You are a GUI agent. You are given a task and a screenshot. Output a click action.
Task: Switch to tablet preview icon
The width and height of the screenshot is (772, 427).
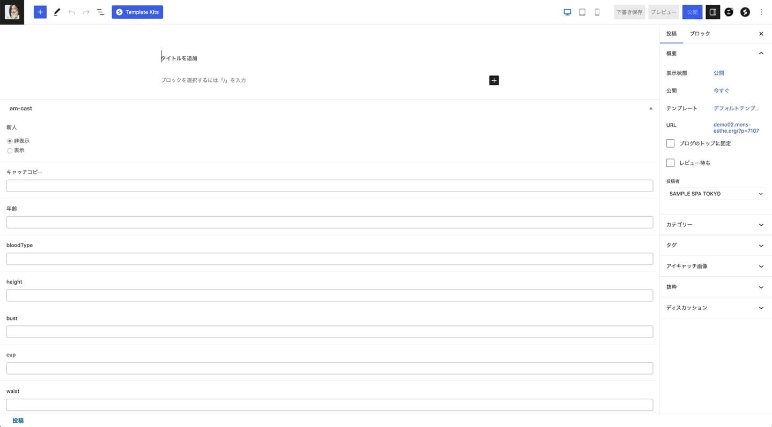point(582,12)
